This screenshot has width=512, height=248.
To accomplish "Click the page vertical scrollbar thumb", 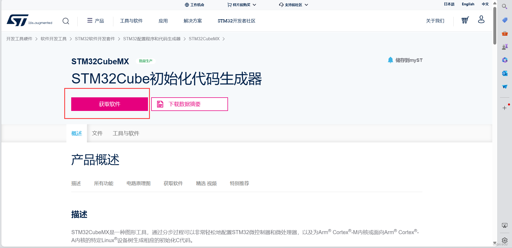I will [x=495, y=25].
